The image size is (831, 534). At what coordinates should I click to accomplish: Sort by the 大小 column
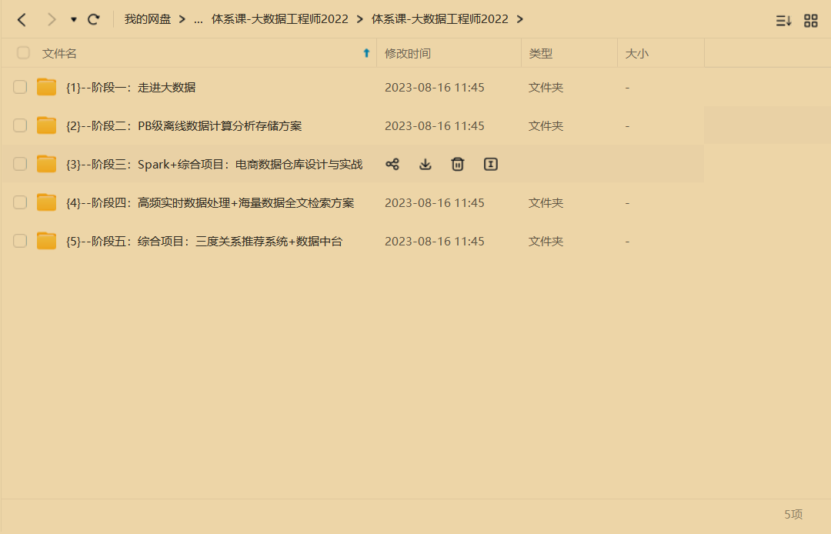point(637,54)
